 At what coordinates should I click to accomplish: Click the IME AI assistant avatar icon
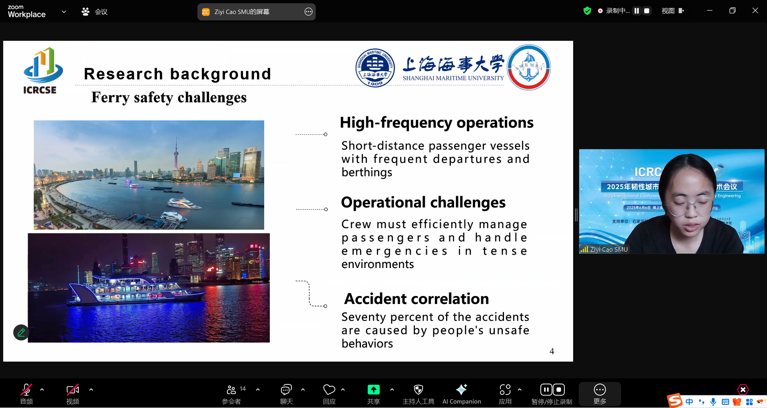[x=760, y=402]
